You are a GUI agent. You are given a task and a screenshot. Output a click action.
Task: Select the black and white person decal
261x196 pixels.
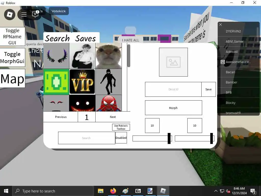82,56
